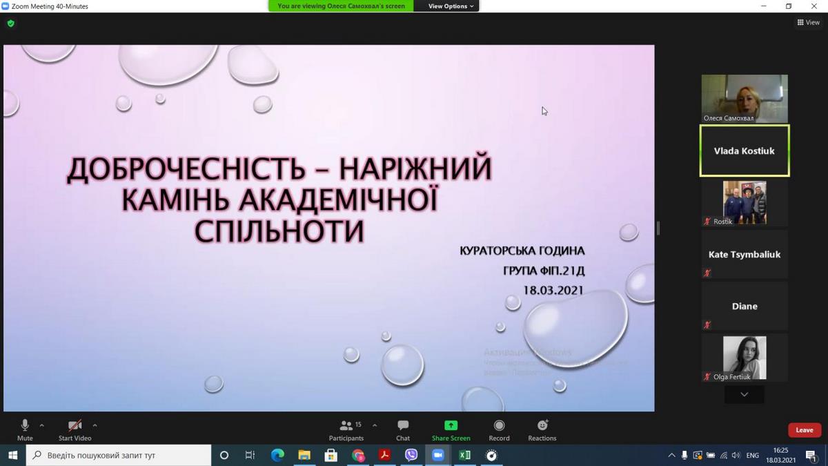Toggle the microphone Mute button
828x466 pixels.
(x=25, y=429)
